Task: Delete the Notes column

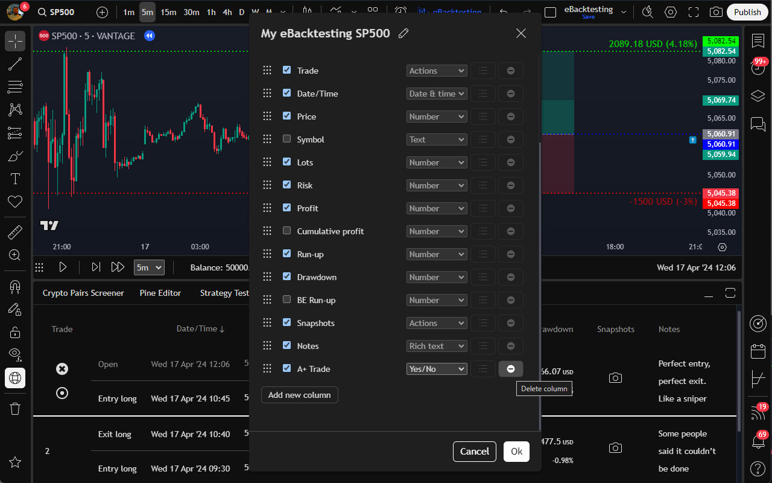Action: tap(511, 346)
